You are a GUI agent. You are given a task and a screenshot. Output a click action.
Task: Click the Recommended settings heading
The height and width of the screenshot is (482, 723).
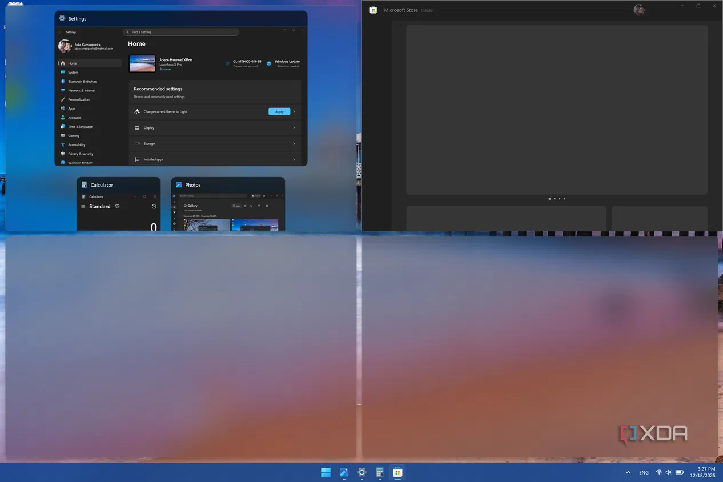(158, 89)
